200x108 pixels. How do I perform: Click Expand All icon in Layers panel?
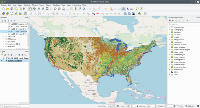tap(19, 55)
